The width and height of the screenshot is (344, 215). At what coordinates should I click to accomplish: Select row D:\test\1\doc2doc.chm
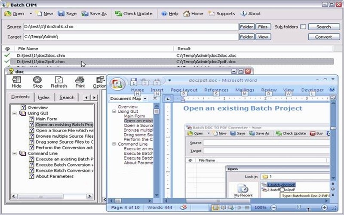click(41, 55)
